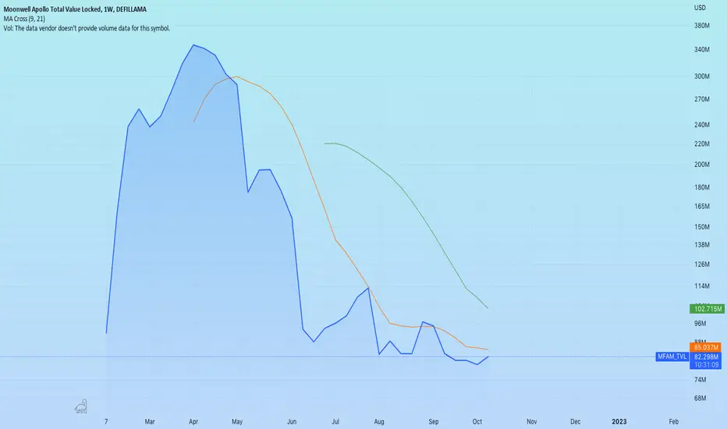Click the 220M price axis label

pos(701,144)
